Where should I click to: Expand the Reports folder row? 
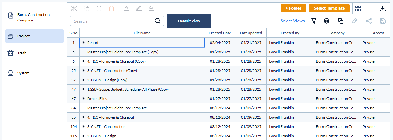83,43
